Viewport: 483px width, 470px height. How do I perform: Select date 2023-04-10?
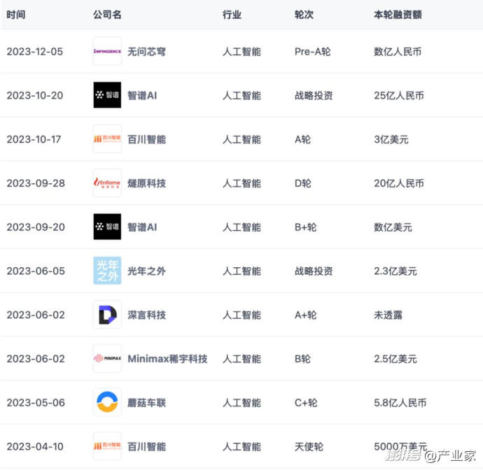point(35,447)
